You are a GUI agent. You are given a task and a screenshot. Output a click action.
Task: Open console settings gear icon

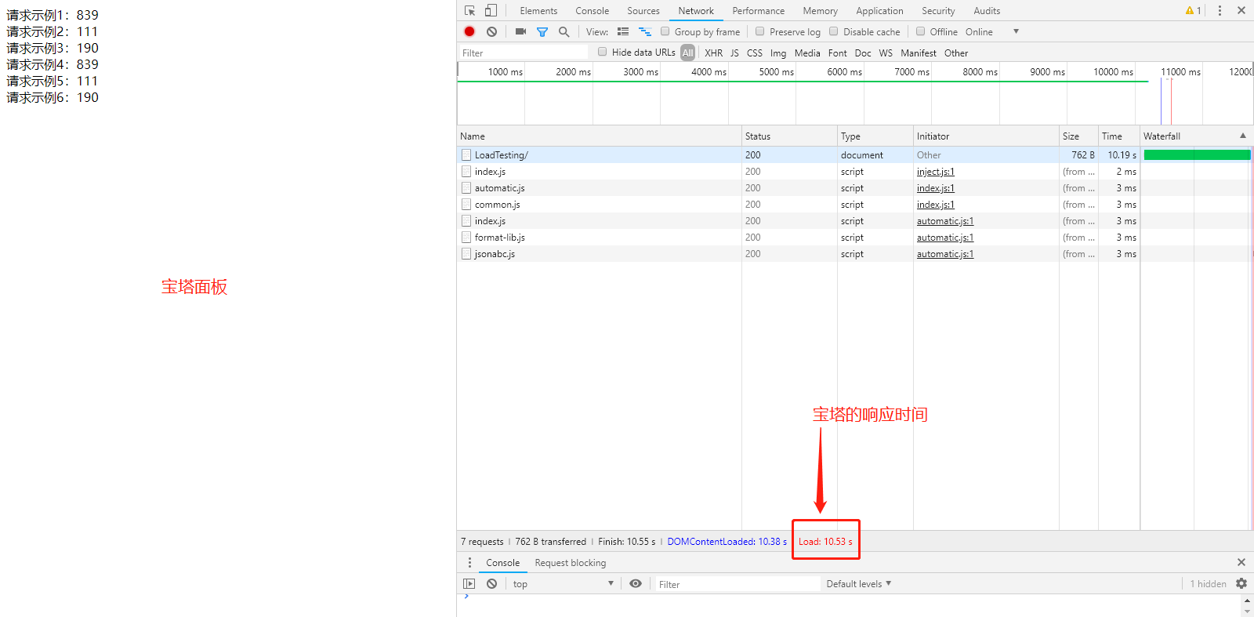tap(1241, 584)
